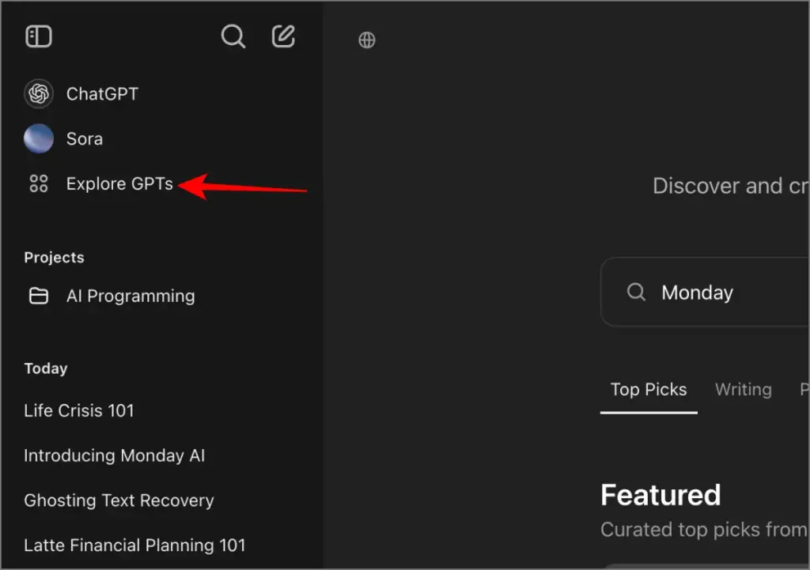Select the ChatGPT text label in the sidebar
This screenshot has width=810, height=570.
click(x=102, y=94)
